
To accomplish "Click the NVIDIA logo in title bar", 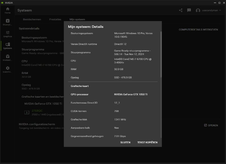I will coord(3,3).
